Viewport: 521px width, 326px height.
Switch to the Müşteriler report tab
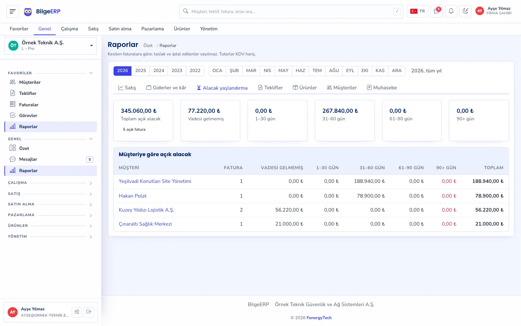[x=342, y=88]
